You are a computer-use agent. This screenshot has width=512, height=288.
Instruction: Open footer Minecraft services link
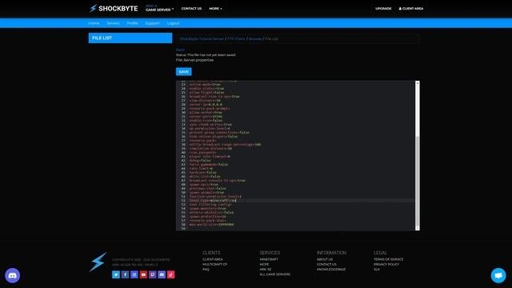point(269,259)
